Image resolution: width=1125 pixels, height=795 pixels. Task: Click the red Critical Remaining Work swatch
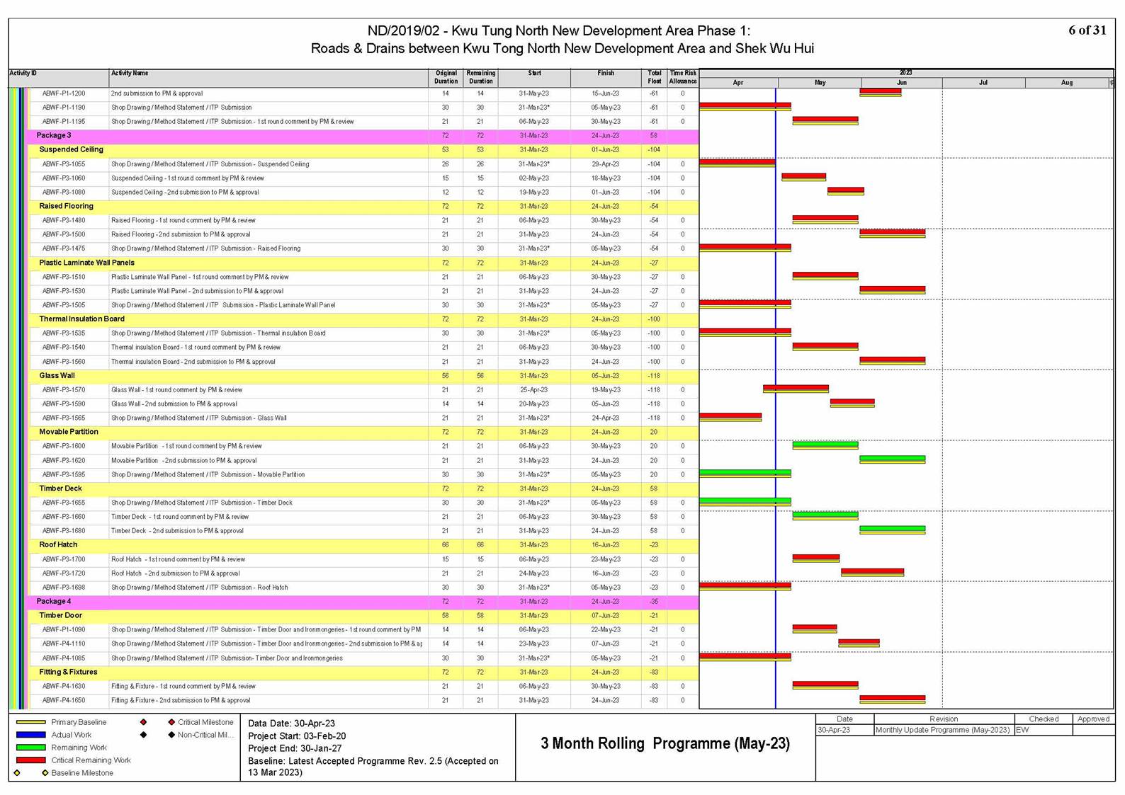point(30,760)
